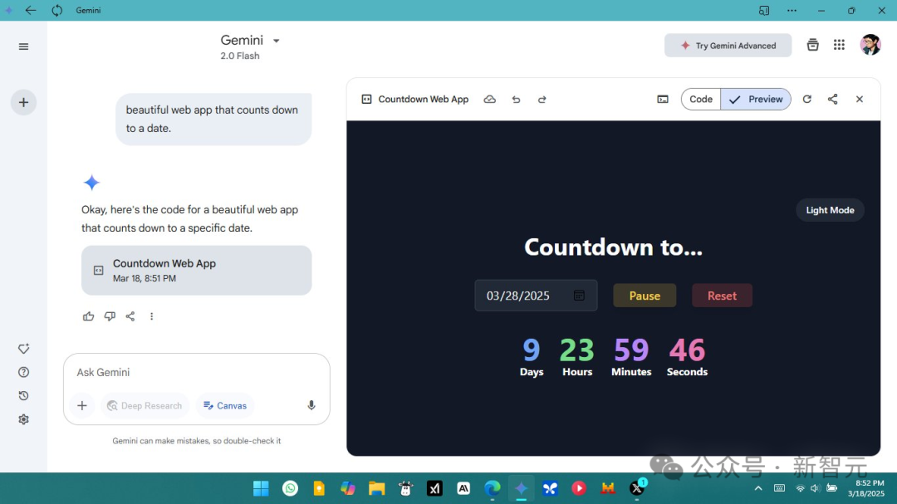
Task: Go back with the back arrow
Action: click(31, 10)
